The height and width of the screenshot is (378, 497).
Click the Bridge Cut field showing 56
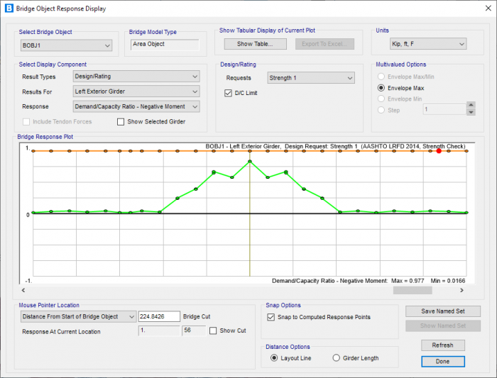coord(194,330)
